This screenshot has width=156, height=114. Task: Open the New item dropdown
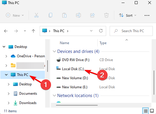[15, 15]
